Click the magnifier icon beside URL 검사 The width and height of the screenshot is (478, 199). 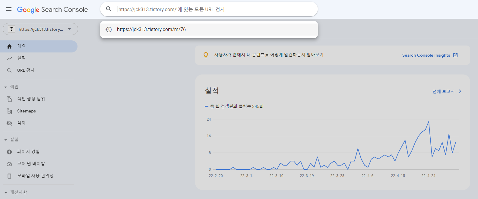[9, 71]
